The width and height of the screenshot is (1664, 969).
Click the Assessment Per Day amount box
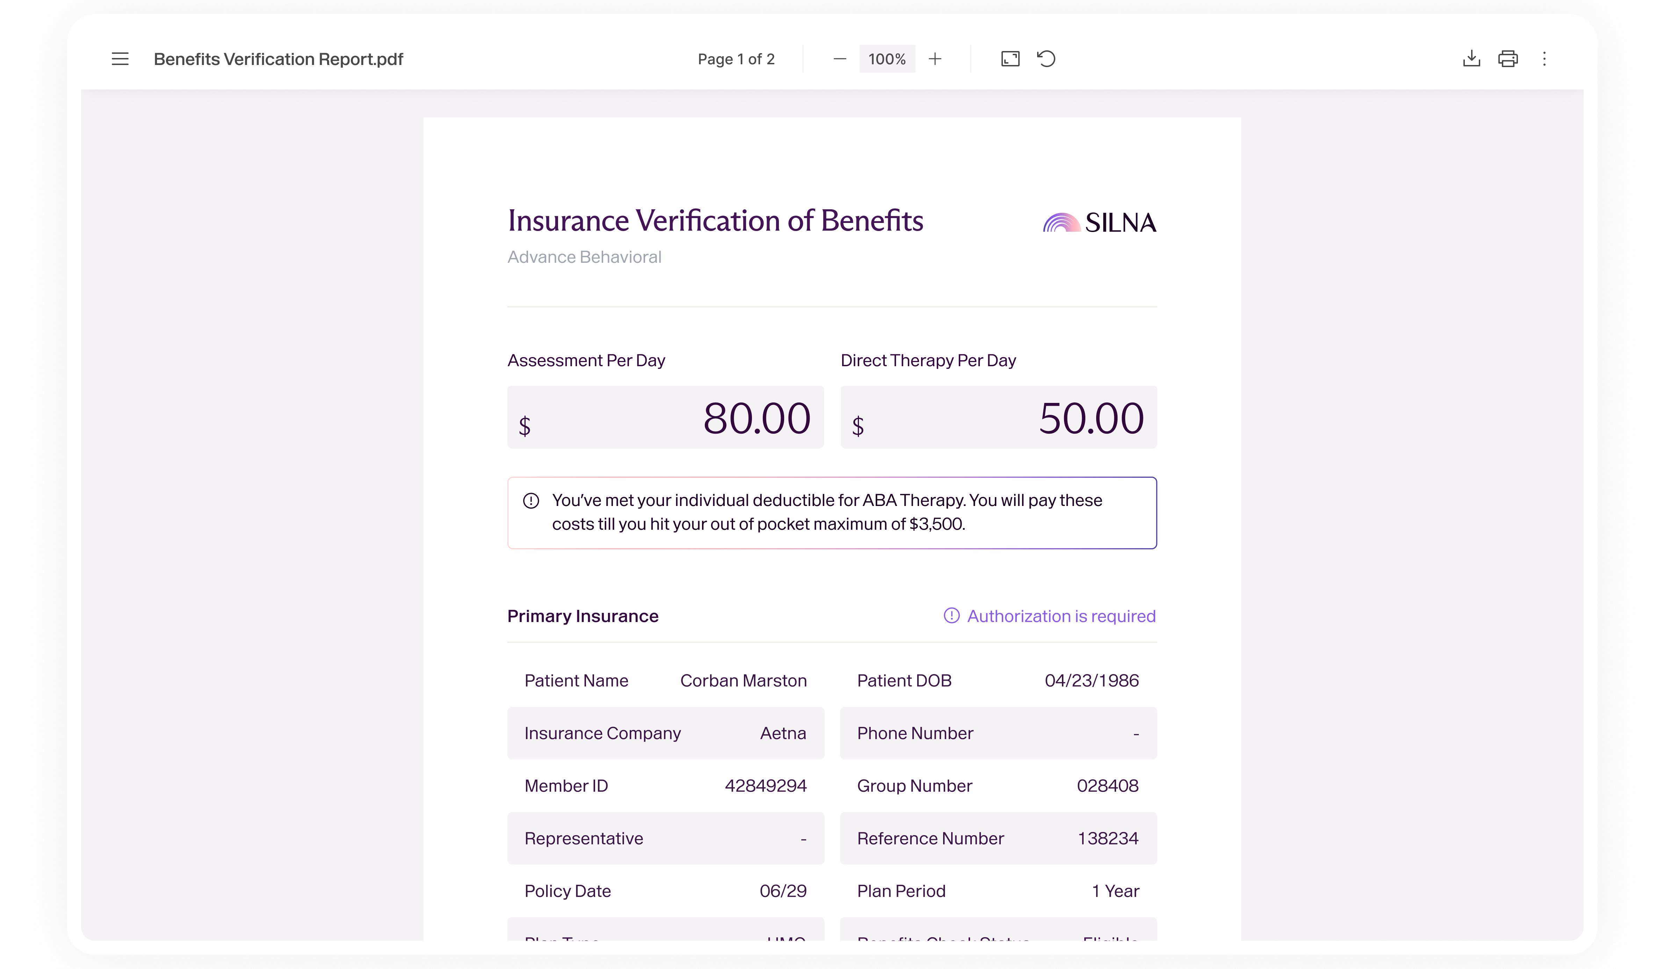pyautogui.click(x=665, y=418)
